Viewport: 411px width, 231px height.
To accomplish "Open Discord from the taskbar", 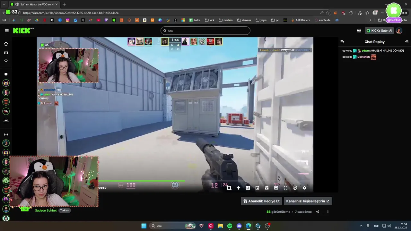I will [239, 226].
